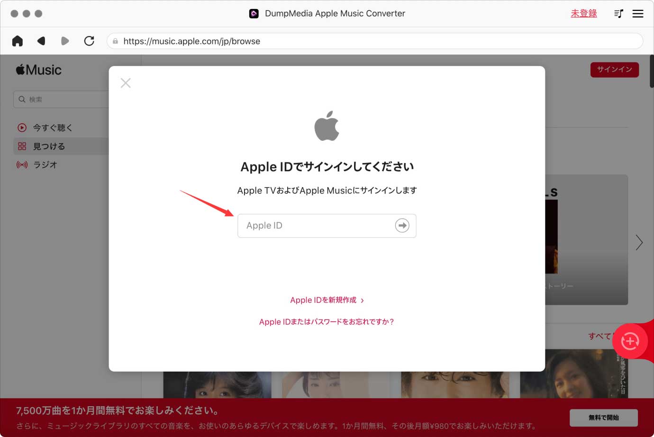The height and width of the screenshot is (437, 654).
Task: Click the DumpMedia app logo in the title bar
Action: click(x=254, y=14)
